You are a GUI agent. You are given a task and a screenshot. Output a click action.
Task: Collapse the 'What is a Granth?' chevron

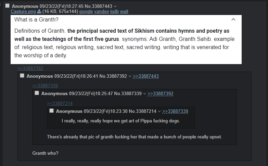pos(233,19)
